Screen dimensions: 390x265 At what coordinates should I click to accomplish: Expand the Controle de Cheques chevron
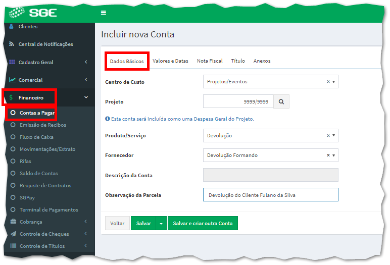85,234
